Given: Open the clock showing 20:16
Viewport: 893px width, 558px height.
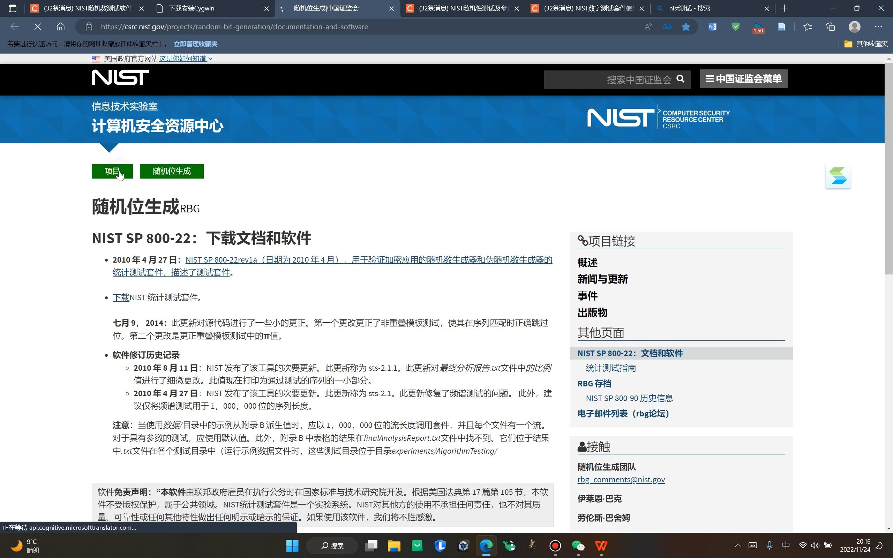Looking at the screenshot, I should tap(855, 545).
